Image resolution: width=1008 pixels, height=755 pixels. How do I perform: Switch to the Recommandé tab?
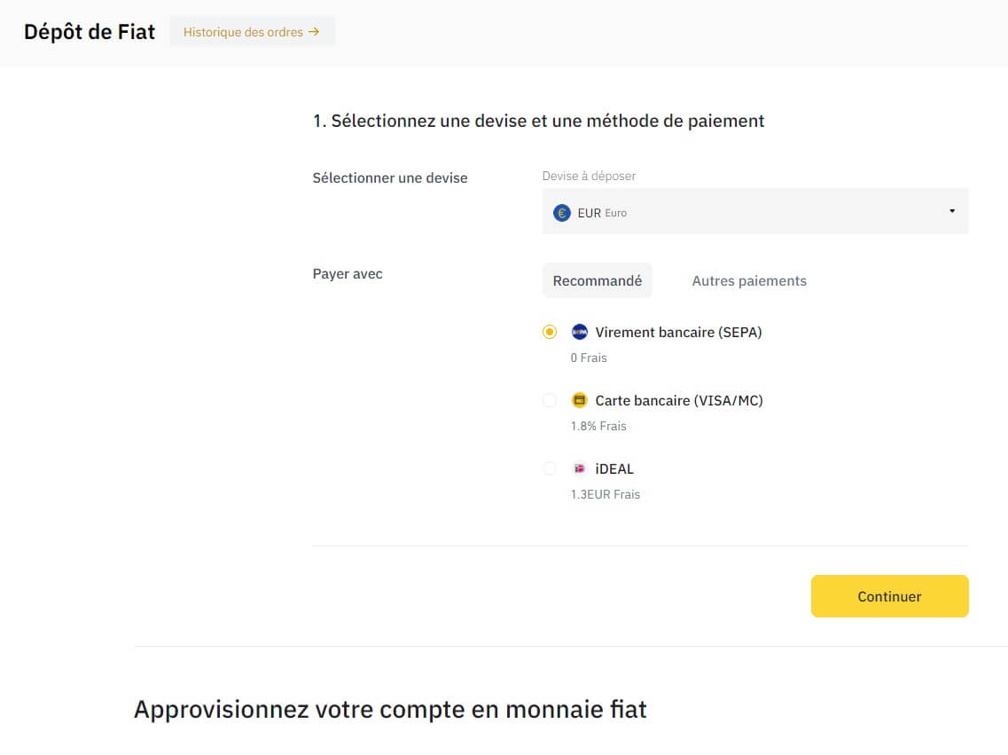pos(597,280)
